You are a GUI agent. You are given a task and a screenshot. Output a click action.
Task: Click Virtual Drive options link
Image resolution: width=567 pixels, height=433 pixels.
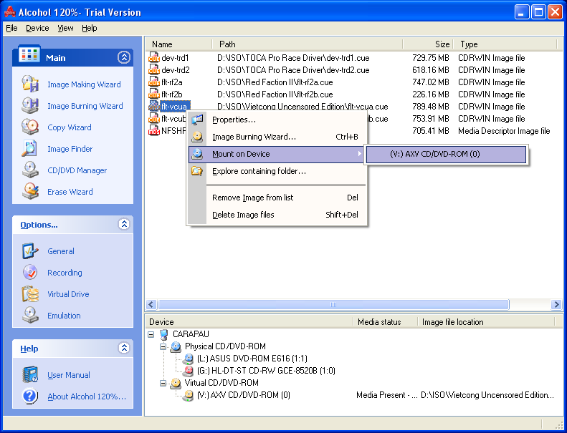click(68, 294)
